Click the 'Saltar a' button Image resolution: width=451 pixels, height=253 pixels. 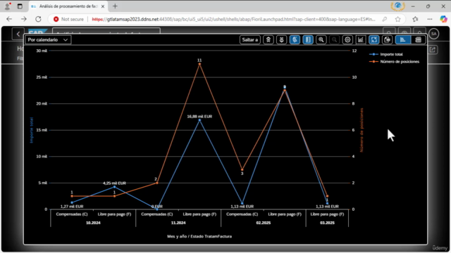click(250, 40)
